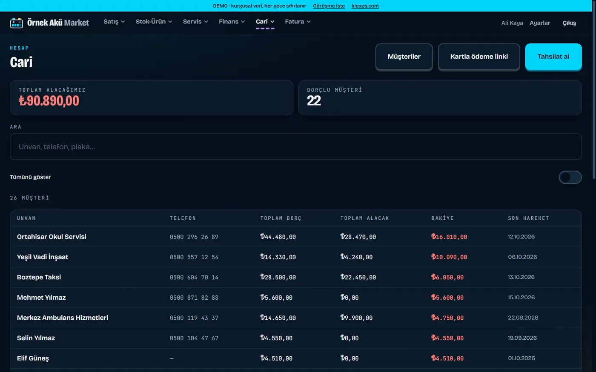Follow the Görüşme iste link

pyautogui.click(x=329, y=6)
